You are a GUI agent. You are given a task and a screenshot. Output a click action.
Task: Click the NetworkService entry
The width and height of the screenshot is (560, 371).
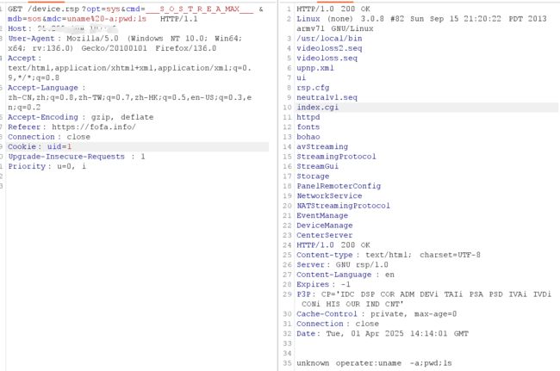coord(329,196)
